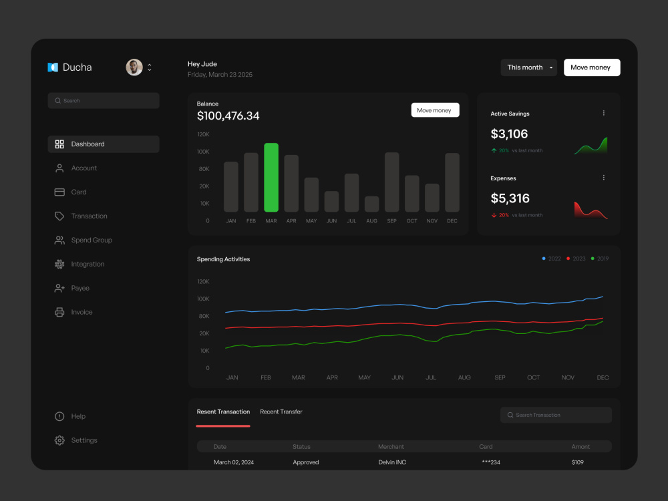Click the red down arrow under Expenses
Viewport: 668px width, 501px height.
click(494, 215)
